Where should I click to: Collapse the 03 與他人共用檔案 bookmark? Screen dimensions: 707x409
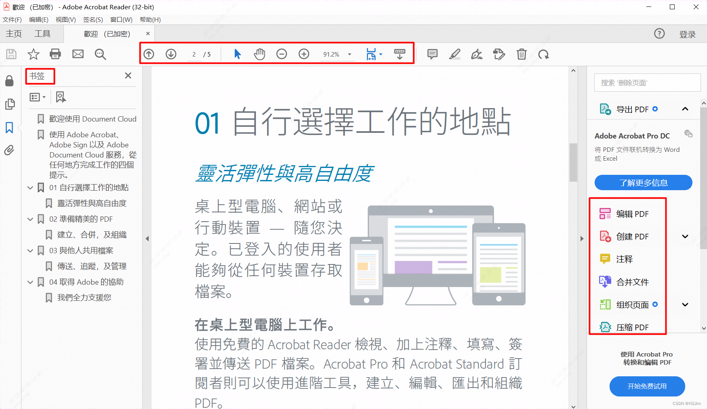coord(30,251)
